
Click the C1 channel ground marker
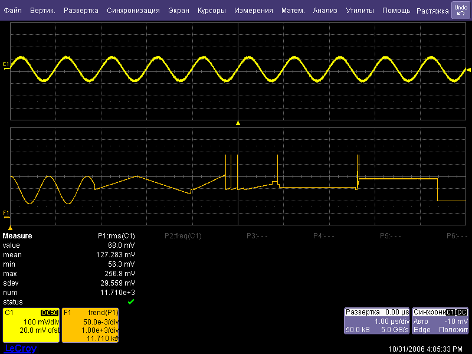click(x=6, y=64)
